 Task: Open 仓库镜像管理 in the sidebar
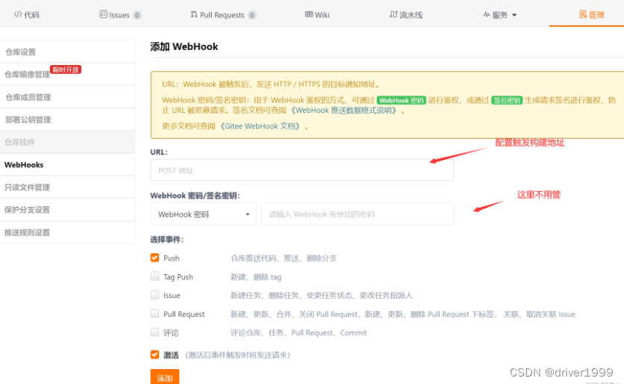pyautogui.click(x=67, y=75)
